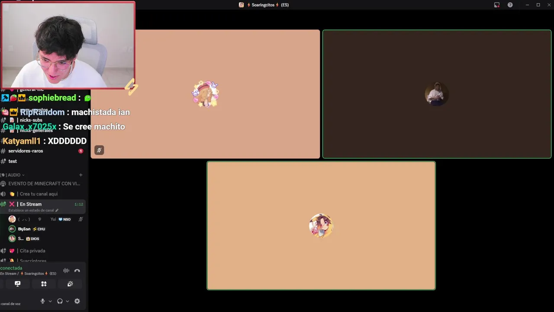Click speaker icon beside Crea tu canal aqui

coord(3,194)
